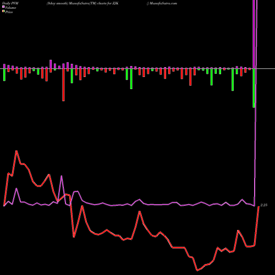Image resolution: width=275 pixels, height=275 pixels.
Task: Click the 2.25 price value label
Action: click(264, 205)
